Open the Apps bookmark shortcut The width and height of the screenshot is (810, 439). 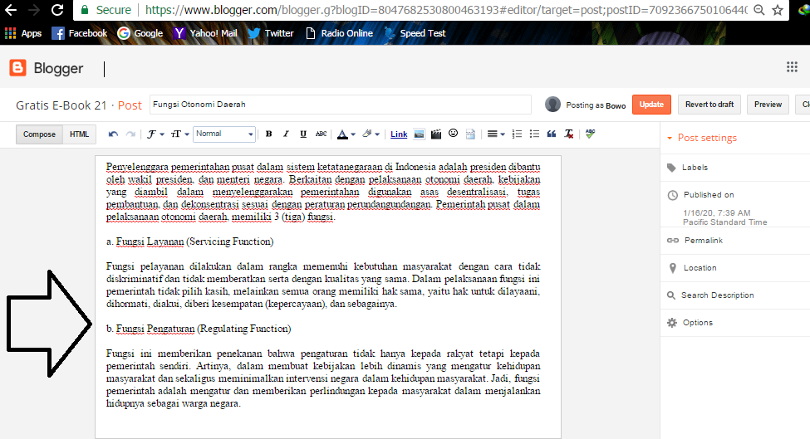pyautogui.click(x=23, y=33)
